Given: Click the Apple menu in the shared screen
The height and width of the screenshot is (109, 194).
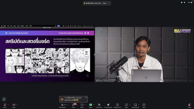Looking at the screenshot, I should click(x=2, y=26).
